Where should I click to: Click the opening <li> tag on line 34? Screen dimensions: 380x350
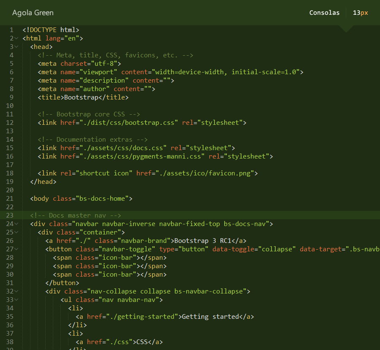point(76,308)
